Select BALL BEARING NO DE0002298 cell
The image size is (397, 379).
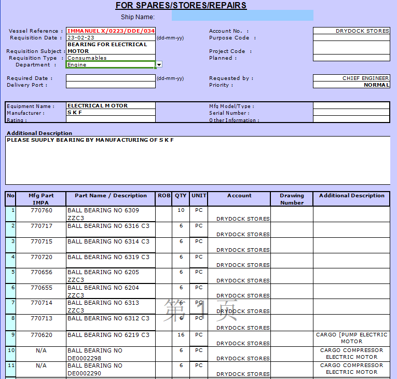111,354
